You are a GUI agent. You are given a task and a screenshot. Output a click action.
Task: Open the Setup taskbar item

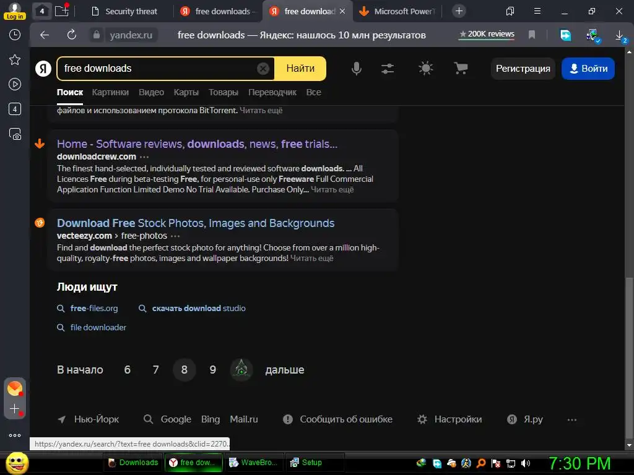[x=315, y=463]
